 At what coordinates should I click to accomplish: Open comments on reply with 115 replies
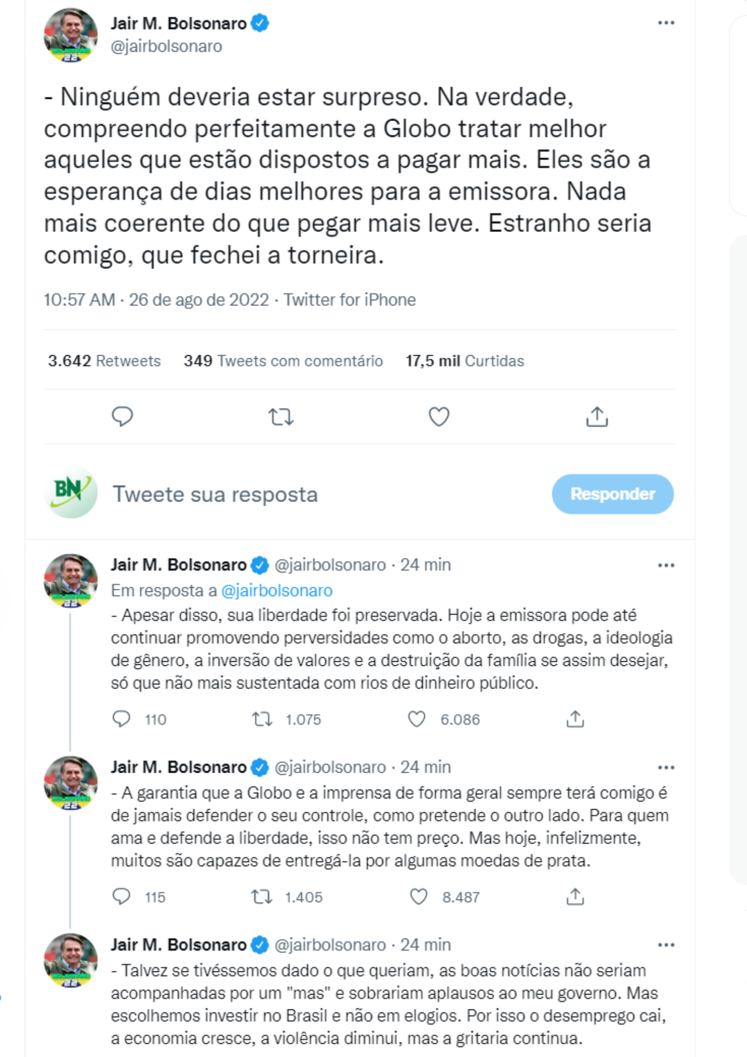(122, 897)
